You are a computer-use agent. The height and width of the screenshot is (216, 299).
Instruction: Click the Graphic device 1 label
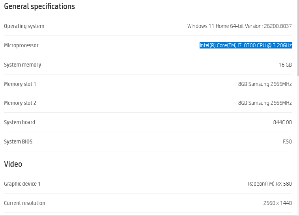(22, 184)
